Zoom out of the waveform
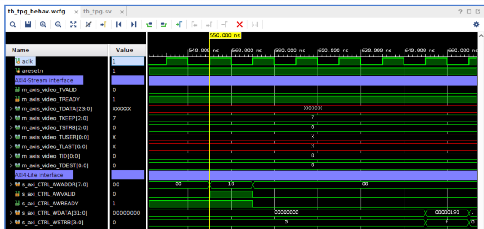 coord(58,25)
